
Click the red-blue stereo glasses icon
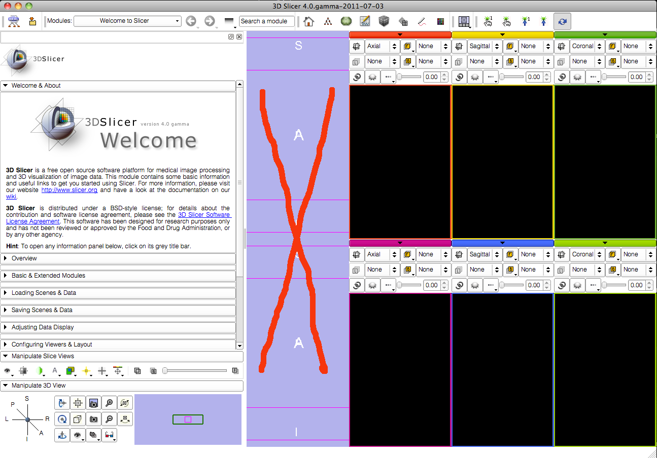pyautogui.click(x=109, y=435)
